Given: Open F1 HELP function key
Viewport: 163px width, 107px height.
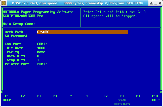Looking at the screenshot, I should pos(7,98).
